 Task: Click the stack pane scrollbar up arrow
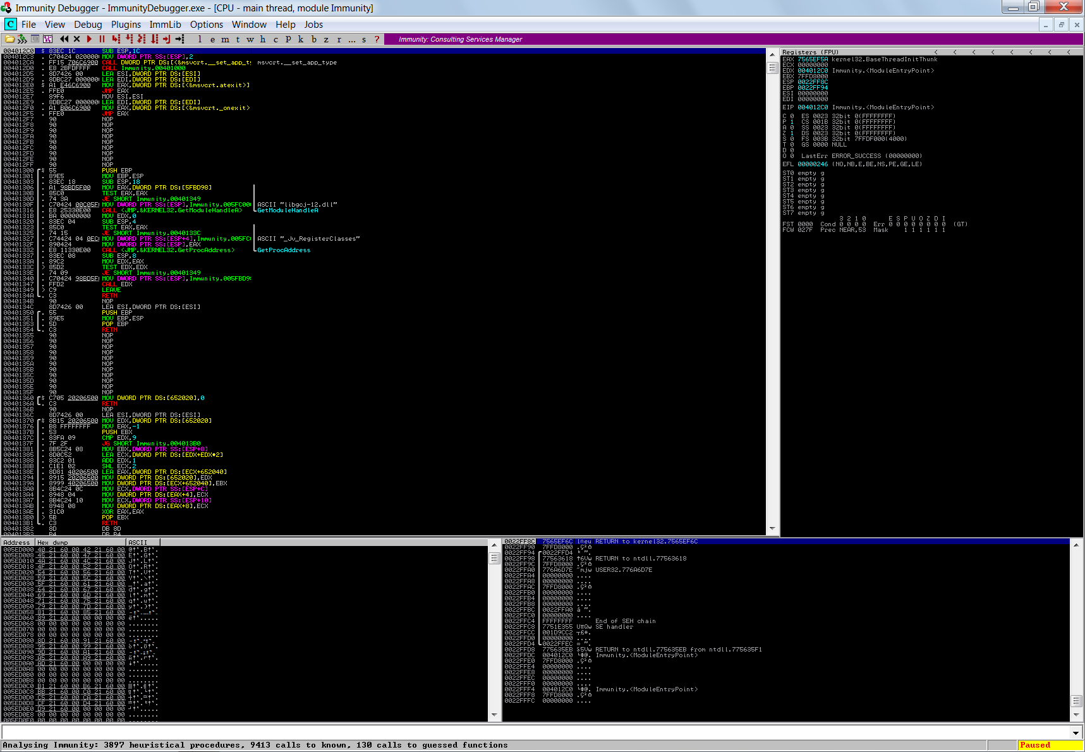pyautogui.click(x=1076, y=545)
